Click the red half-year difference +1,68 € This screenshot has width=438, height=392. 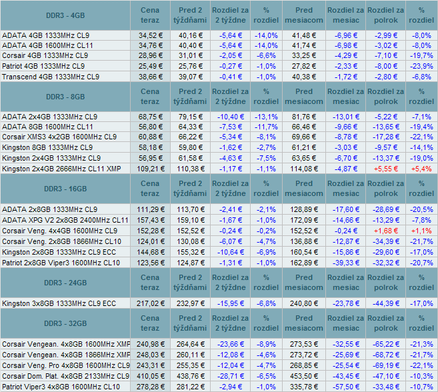coord(385,231)
